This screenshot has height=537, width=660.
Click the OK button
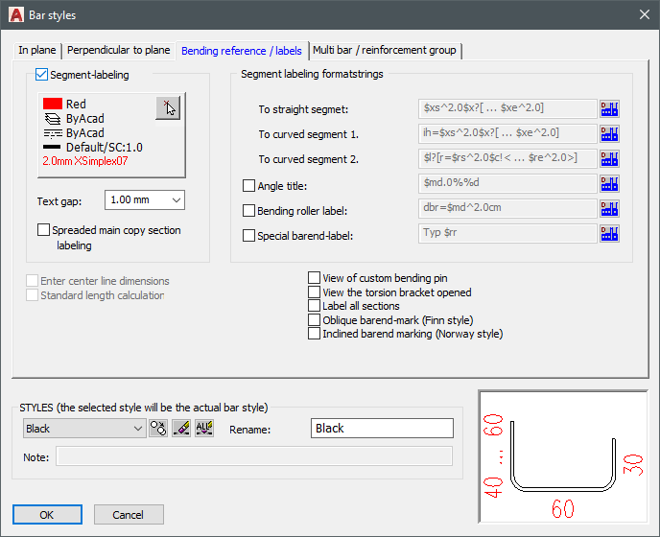[x=47, y=515]
